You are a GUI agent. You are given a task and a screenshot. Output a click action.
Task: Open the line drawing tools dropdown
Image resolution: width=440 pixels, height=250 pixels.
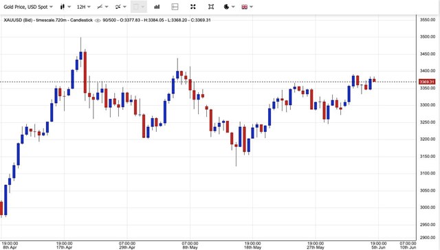(x=102, y=7)
